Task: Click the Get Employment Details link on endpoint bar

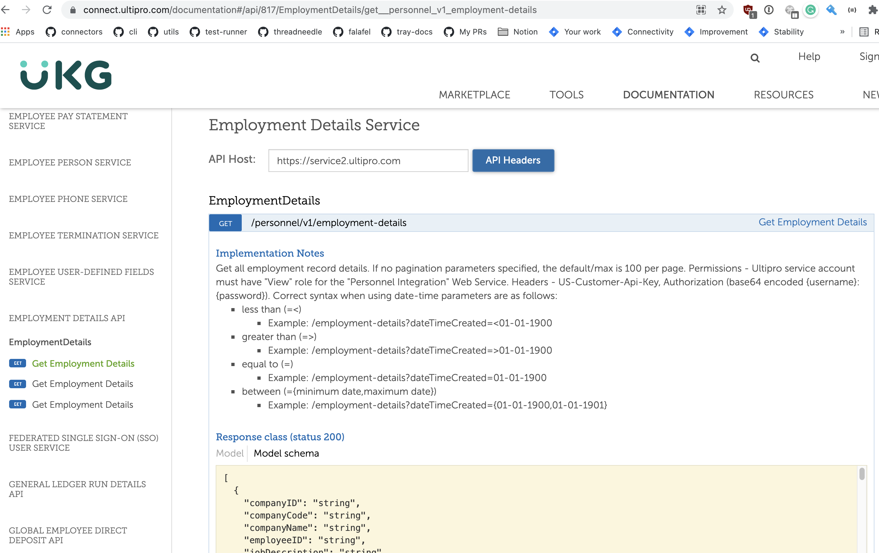Action: (812, 222)
